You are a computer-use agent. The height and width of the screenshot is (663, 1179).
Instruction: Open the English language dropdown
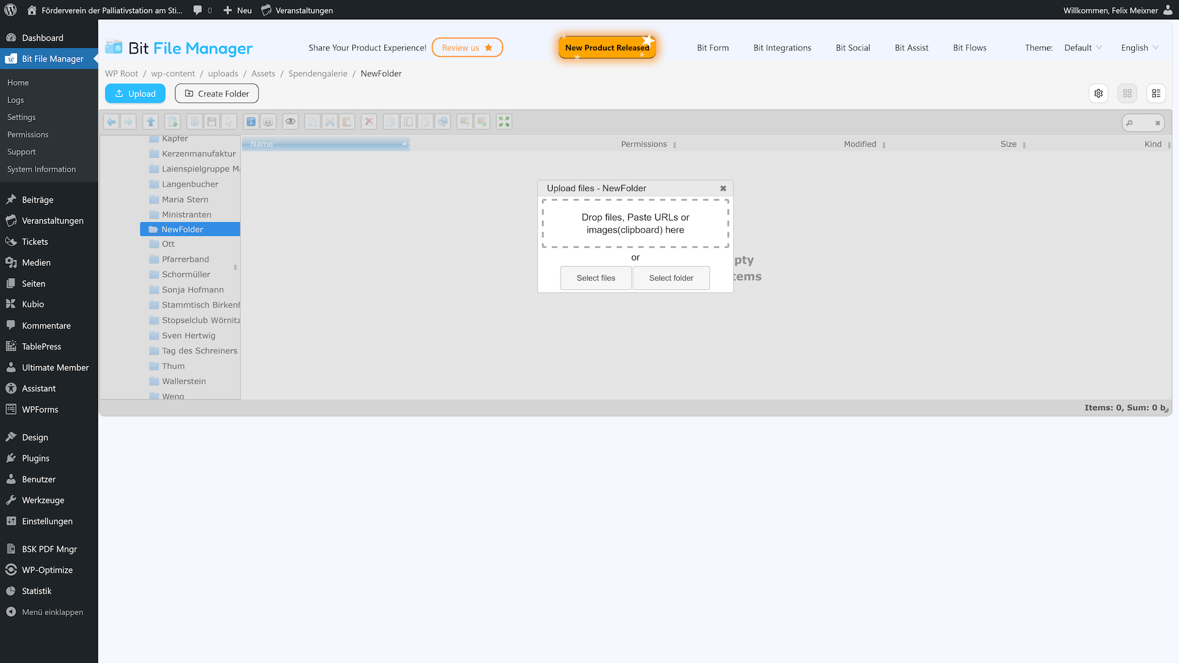click(1140, 47)
